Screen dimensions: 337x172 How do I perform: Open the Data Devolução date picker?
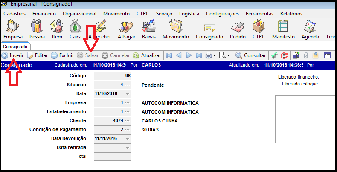point(127,139)
